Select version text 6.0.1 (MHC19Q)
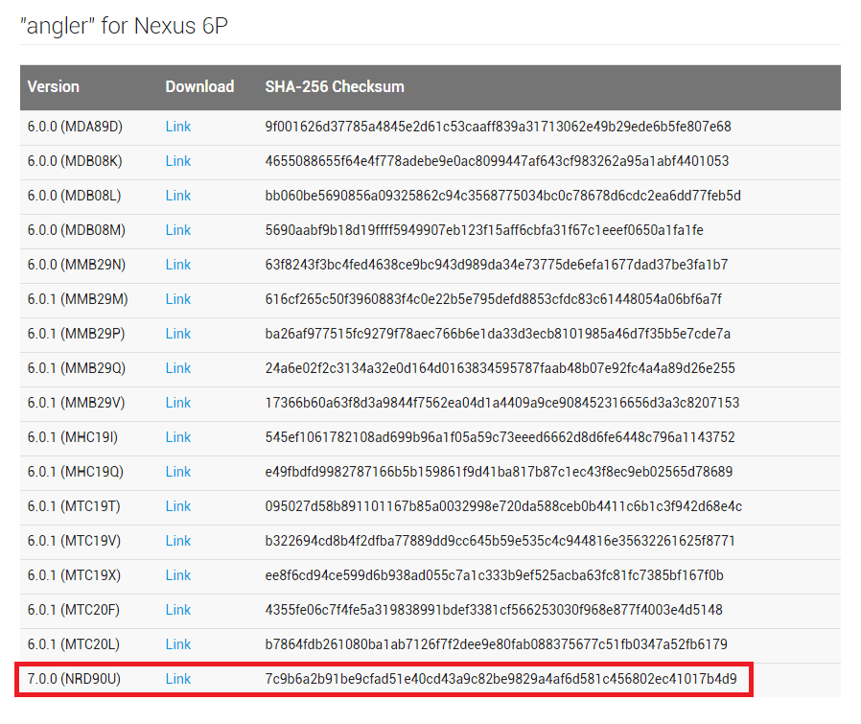861x724 pixels. (x=76, y=472)
